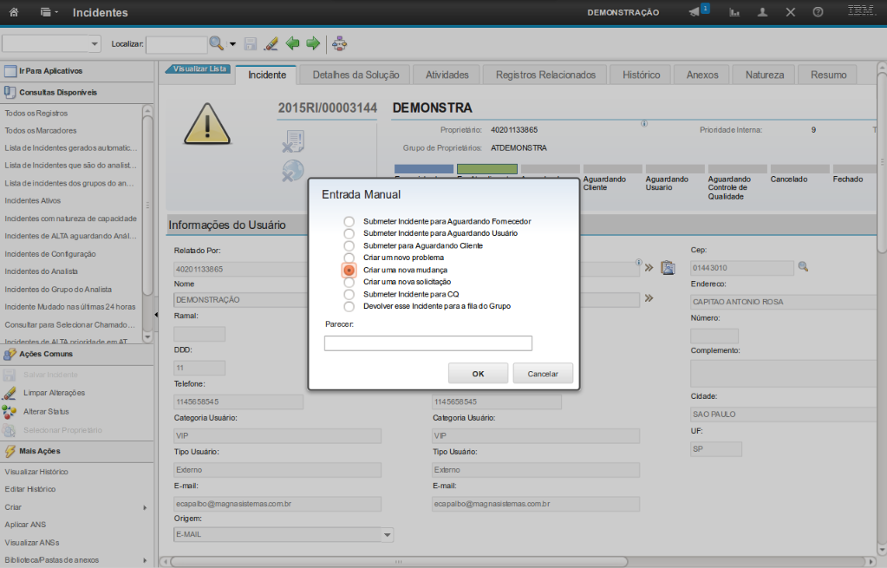Click the green previous record arrow
This screenshot has height=568, width=887.
point(293,43)
